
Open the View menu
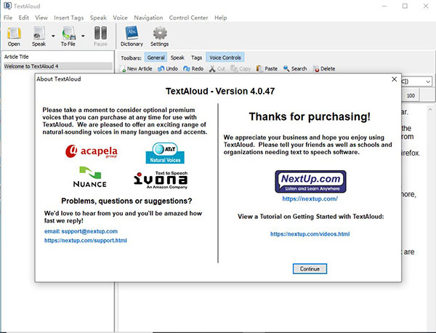pyautogui.click(x=41, y=17)
